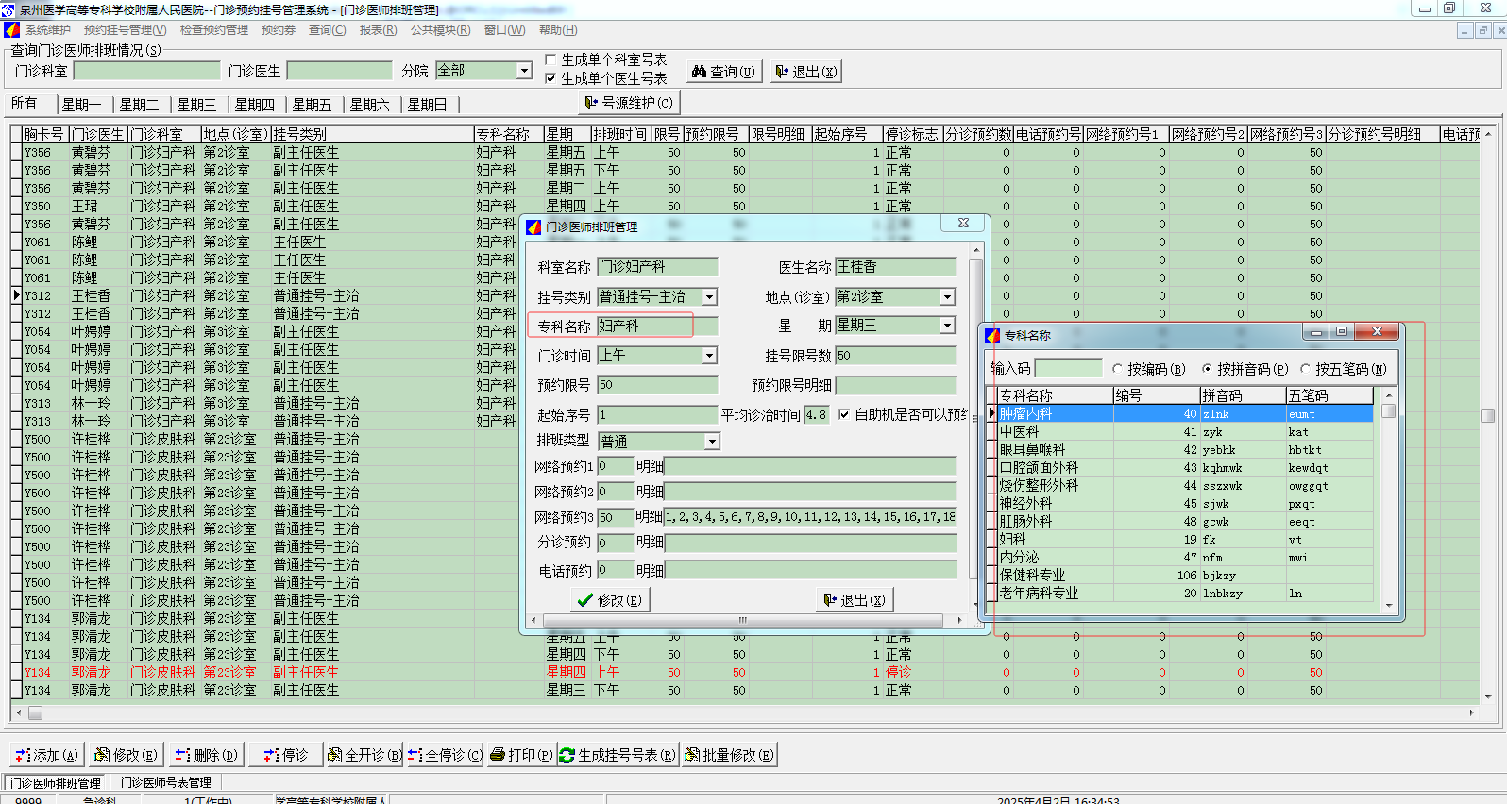Viewport: 1507px width, 804px height.
Task: Select 中医科 row in 专科名称 list
Action: 1185,431
